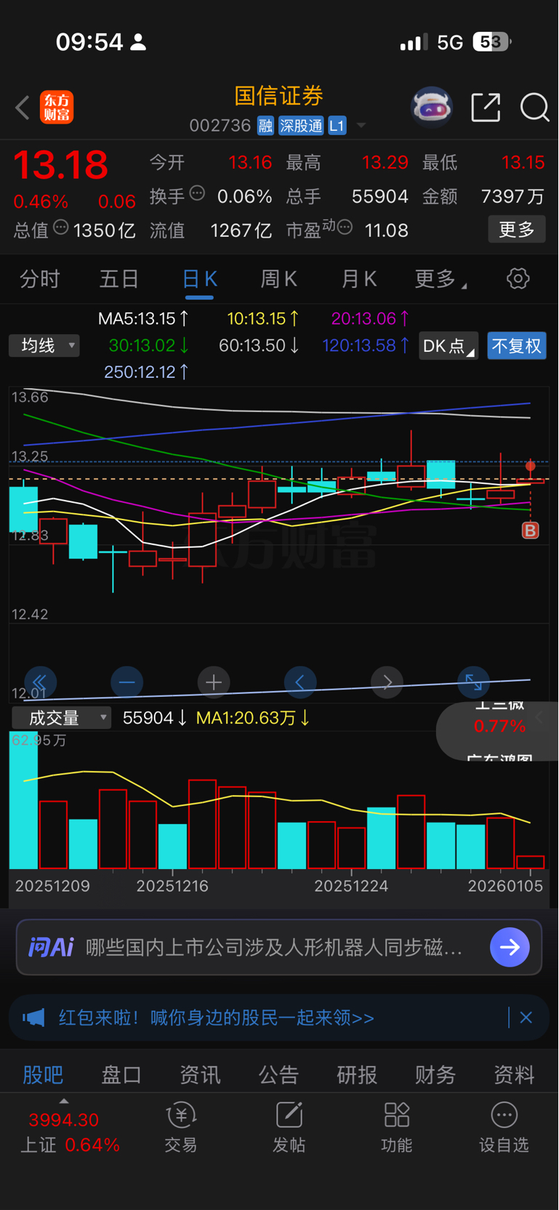Open the 财务 tab

pyautogui.click(x=435, y=1075)
